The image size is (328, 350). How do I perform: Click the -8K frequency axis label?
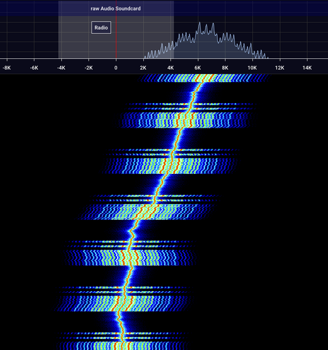6,68
